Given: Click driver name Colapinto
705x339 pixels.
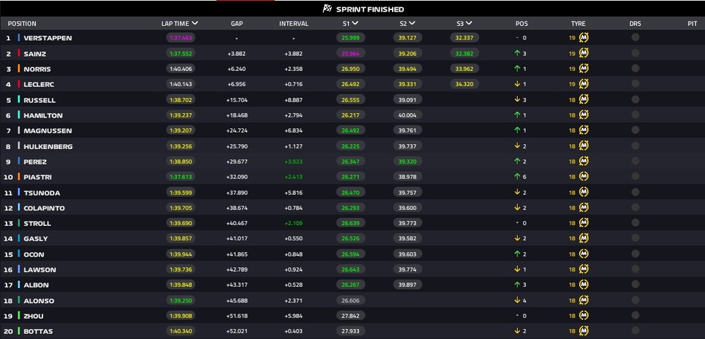Looking at the screenshot, I should [43, 208].
